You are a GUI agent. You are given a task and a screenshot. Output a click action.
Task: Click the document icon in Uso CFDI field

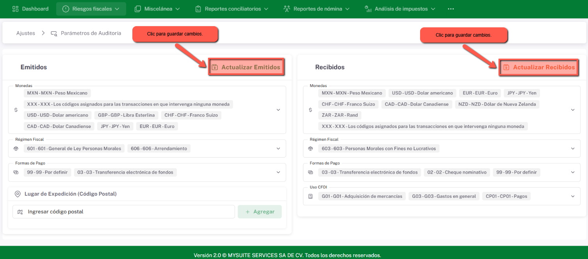[310, 197]
